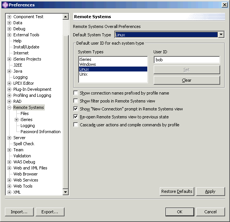Collapse the Remote Systems tree node

pyautogui.click(x=9, y=107)
